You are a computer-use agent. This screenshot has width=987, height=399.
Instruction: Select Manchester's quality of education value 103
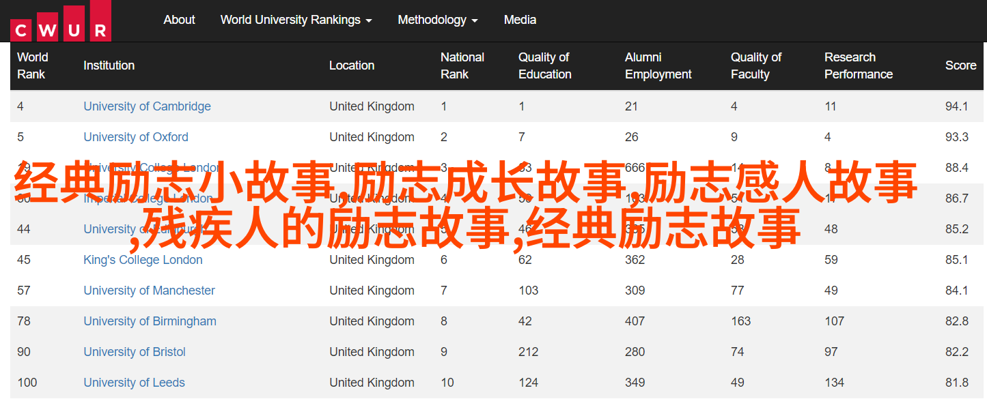tap(529, 291)
